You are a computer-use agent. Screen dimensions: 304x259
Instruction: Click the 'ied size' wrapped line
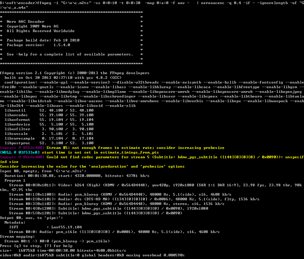(x=9, y=162)
